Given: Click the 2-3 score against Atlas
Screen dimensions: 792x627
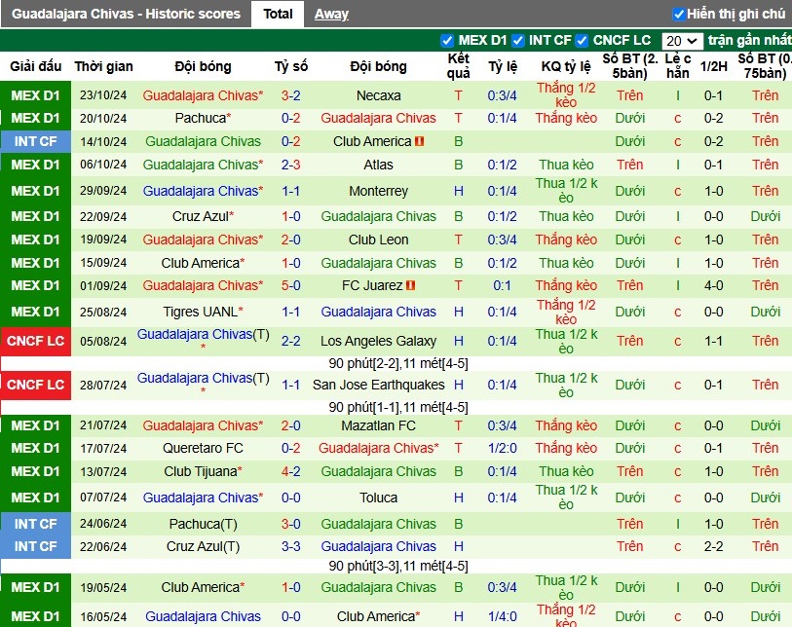Looking at the screenshot, I should point(291,165).
